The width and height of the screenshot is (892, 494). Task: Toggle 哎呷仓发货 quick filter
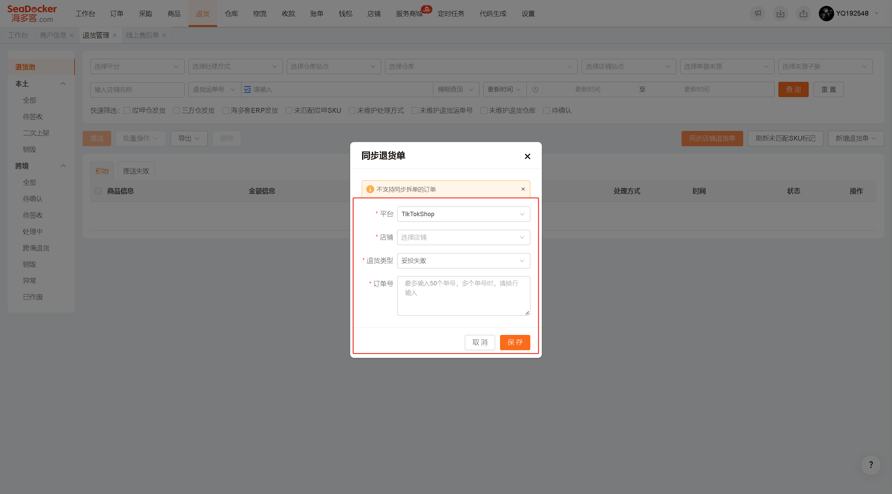tap(127, 110)
